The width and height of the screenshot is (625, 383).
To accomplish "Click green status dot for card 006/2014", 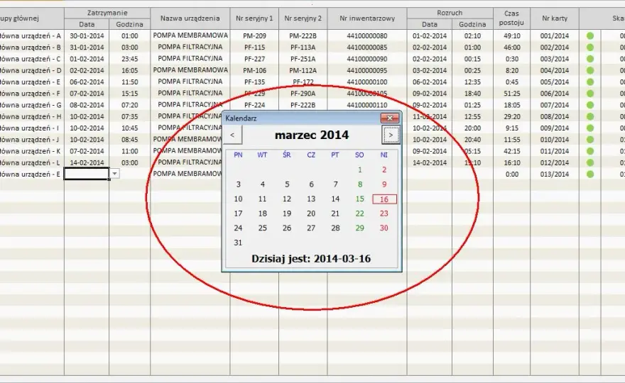I will (590, 94).
